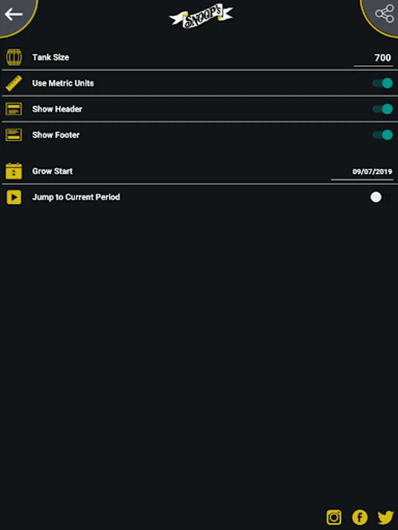Click the barrel tank icon

(x=14, y=57)
